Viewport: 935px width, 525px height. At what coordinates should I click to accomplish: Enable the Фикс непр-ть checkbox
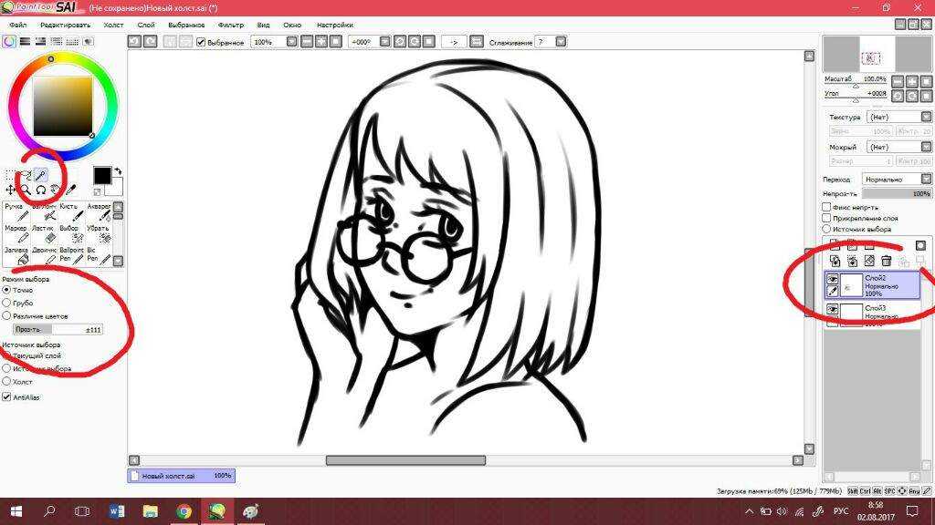click(x=826, y=207)
